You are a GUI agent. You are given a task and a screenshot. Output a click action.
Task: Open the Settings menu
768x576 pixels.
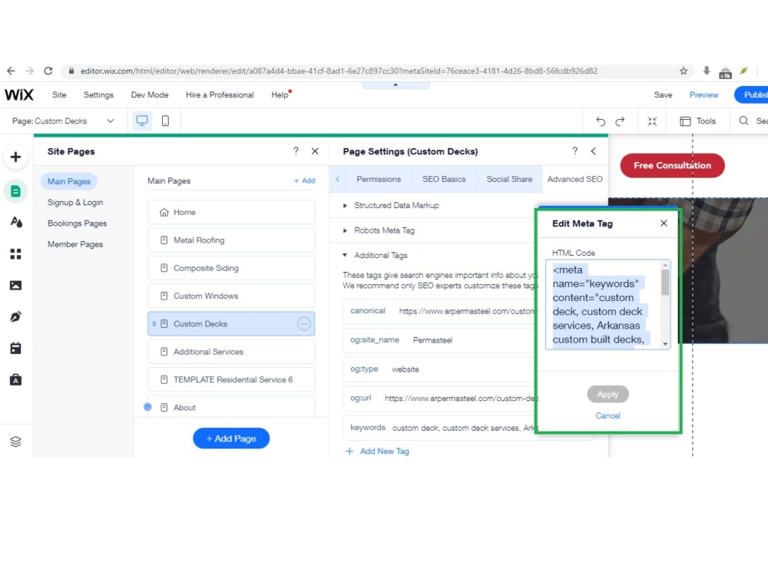98,94
